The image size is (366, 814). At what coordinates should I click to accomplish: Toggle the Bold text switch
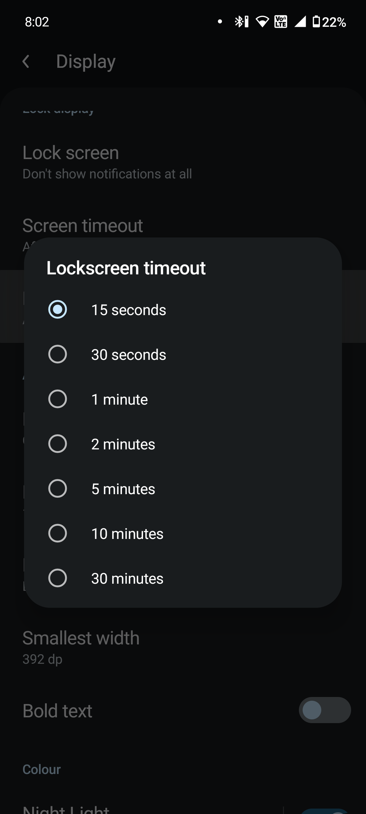click(324, 710)
